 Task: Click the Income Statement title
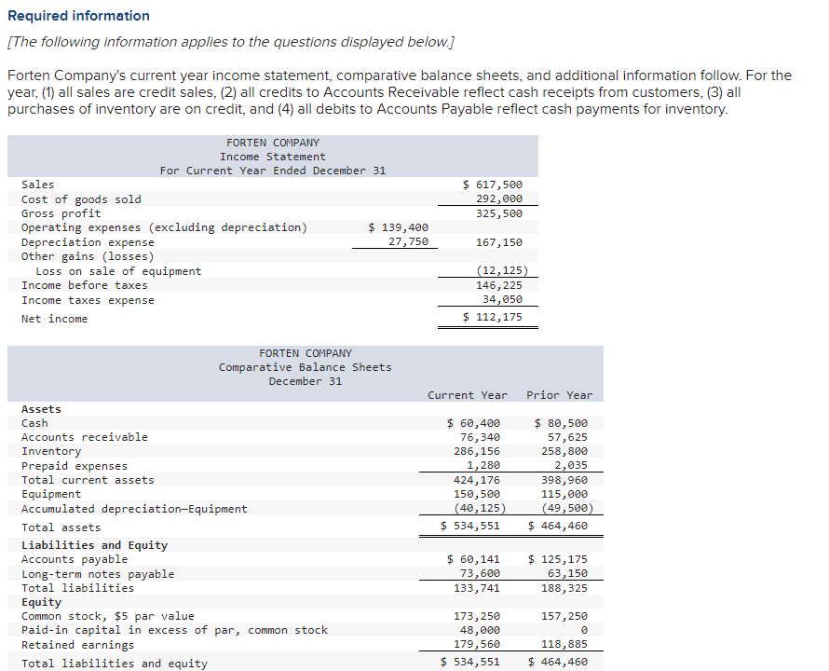coord(273,157)
